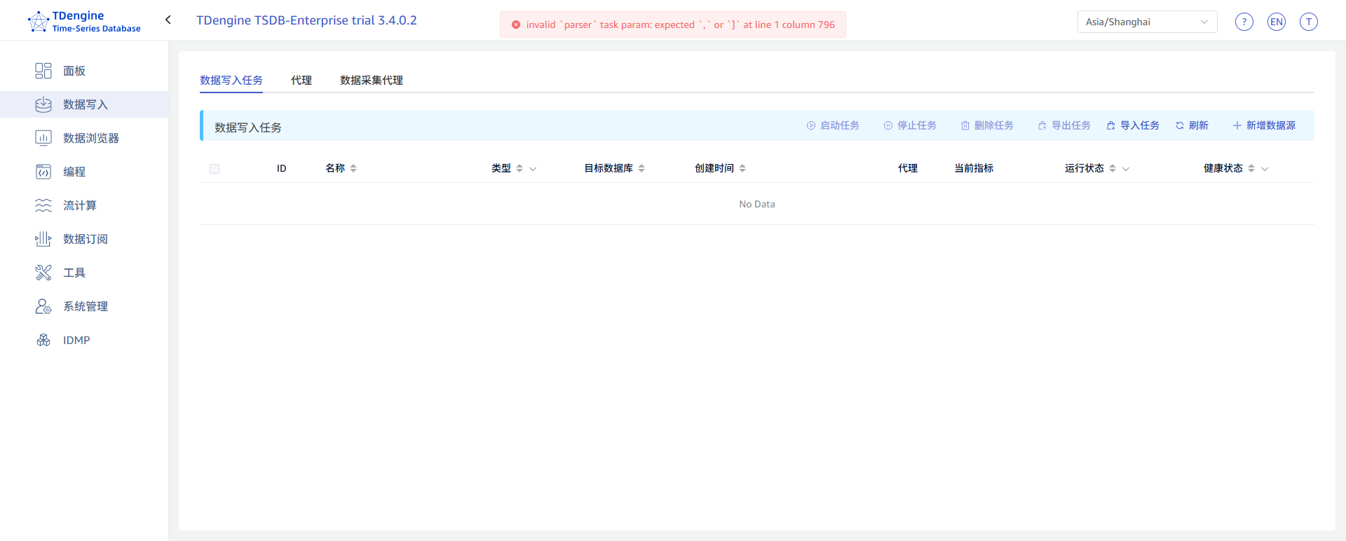Click the 导入任务 button
Screen dimensions: 1346x541
(1133, 125)
